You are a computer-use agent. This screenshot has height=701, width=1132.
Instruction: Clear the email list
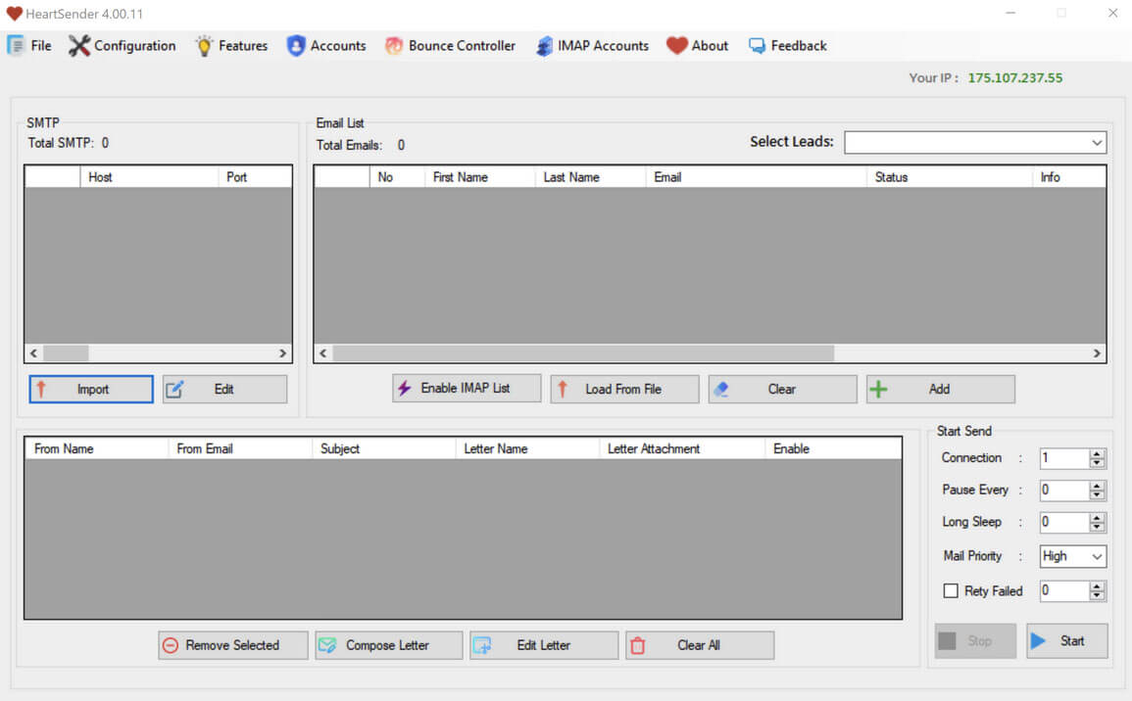tap(782, 389)
